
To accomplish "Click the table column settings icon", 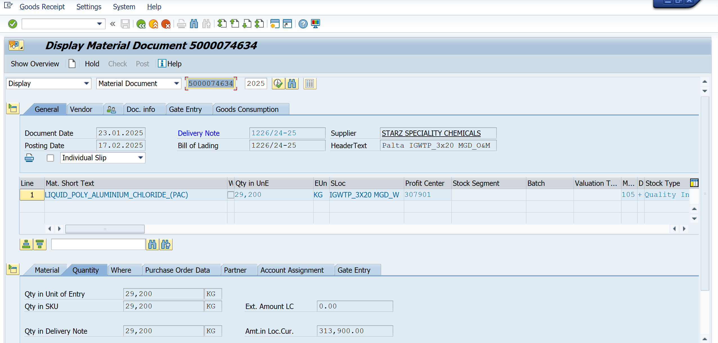I will point(694,183).
